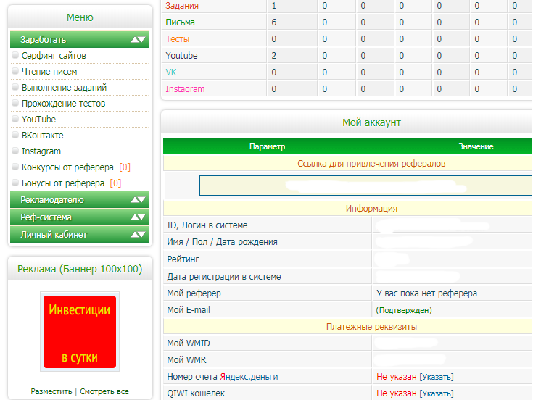The image size is (533, 400).
Task: Click the Личный кабинет section header
Action: pos(80,234)
